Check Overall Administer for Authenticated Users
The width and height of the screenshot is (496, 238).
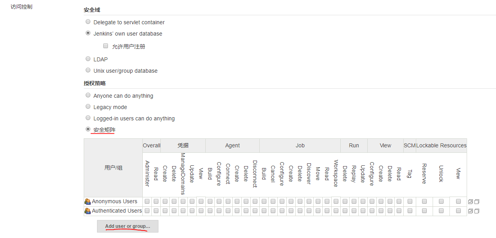coord(147,211)
